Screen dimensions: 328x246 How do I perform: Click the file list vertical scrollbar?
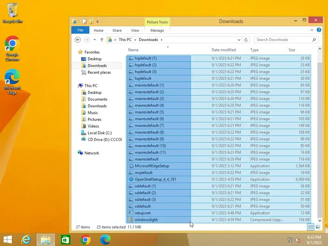pos(319,140)
